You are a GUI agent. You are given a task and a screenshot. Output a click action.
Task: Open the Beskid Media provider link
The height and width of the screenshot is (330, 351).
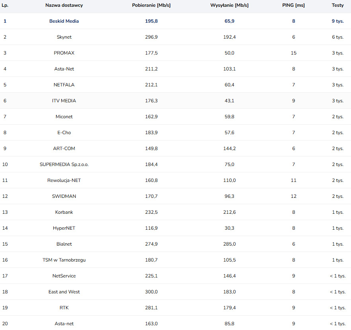click(64, 21)
